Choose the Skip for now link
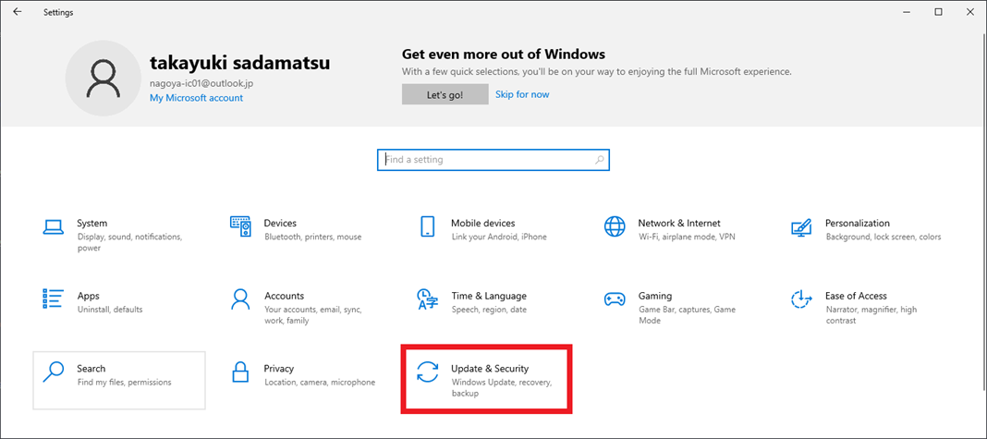 522,94
